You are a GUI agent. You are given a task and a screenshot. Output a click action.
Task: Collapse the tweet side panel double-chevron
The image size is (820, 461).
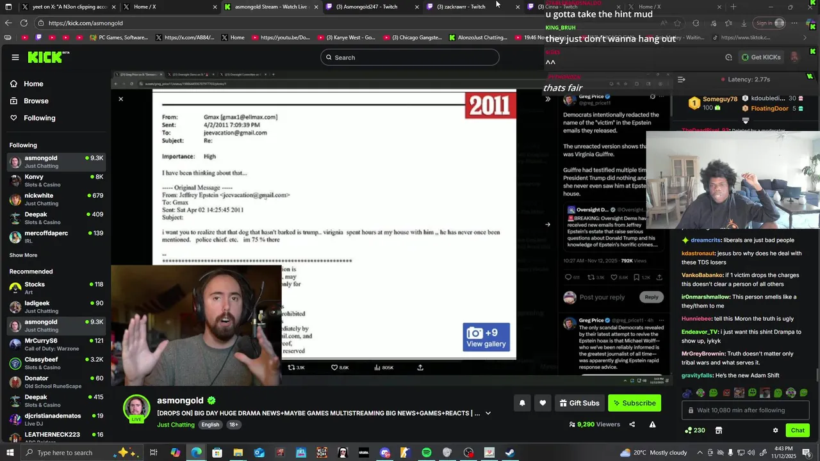548,99
